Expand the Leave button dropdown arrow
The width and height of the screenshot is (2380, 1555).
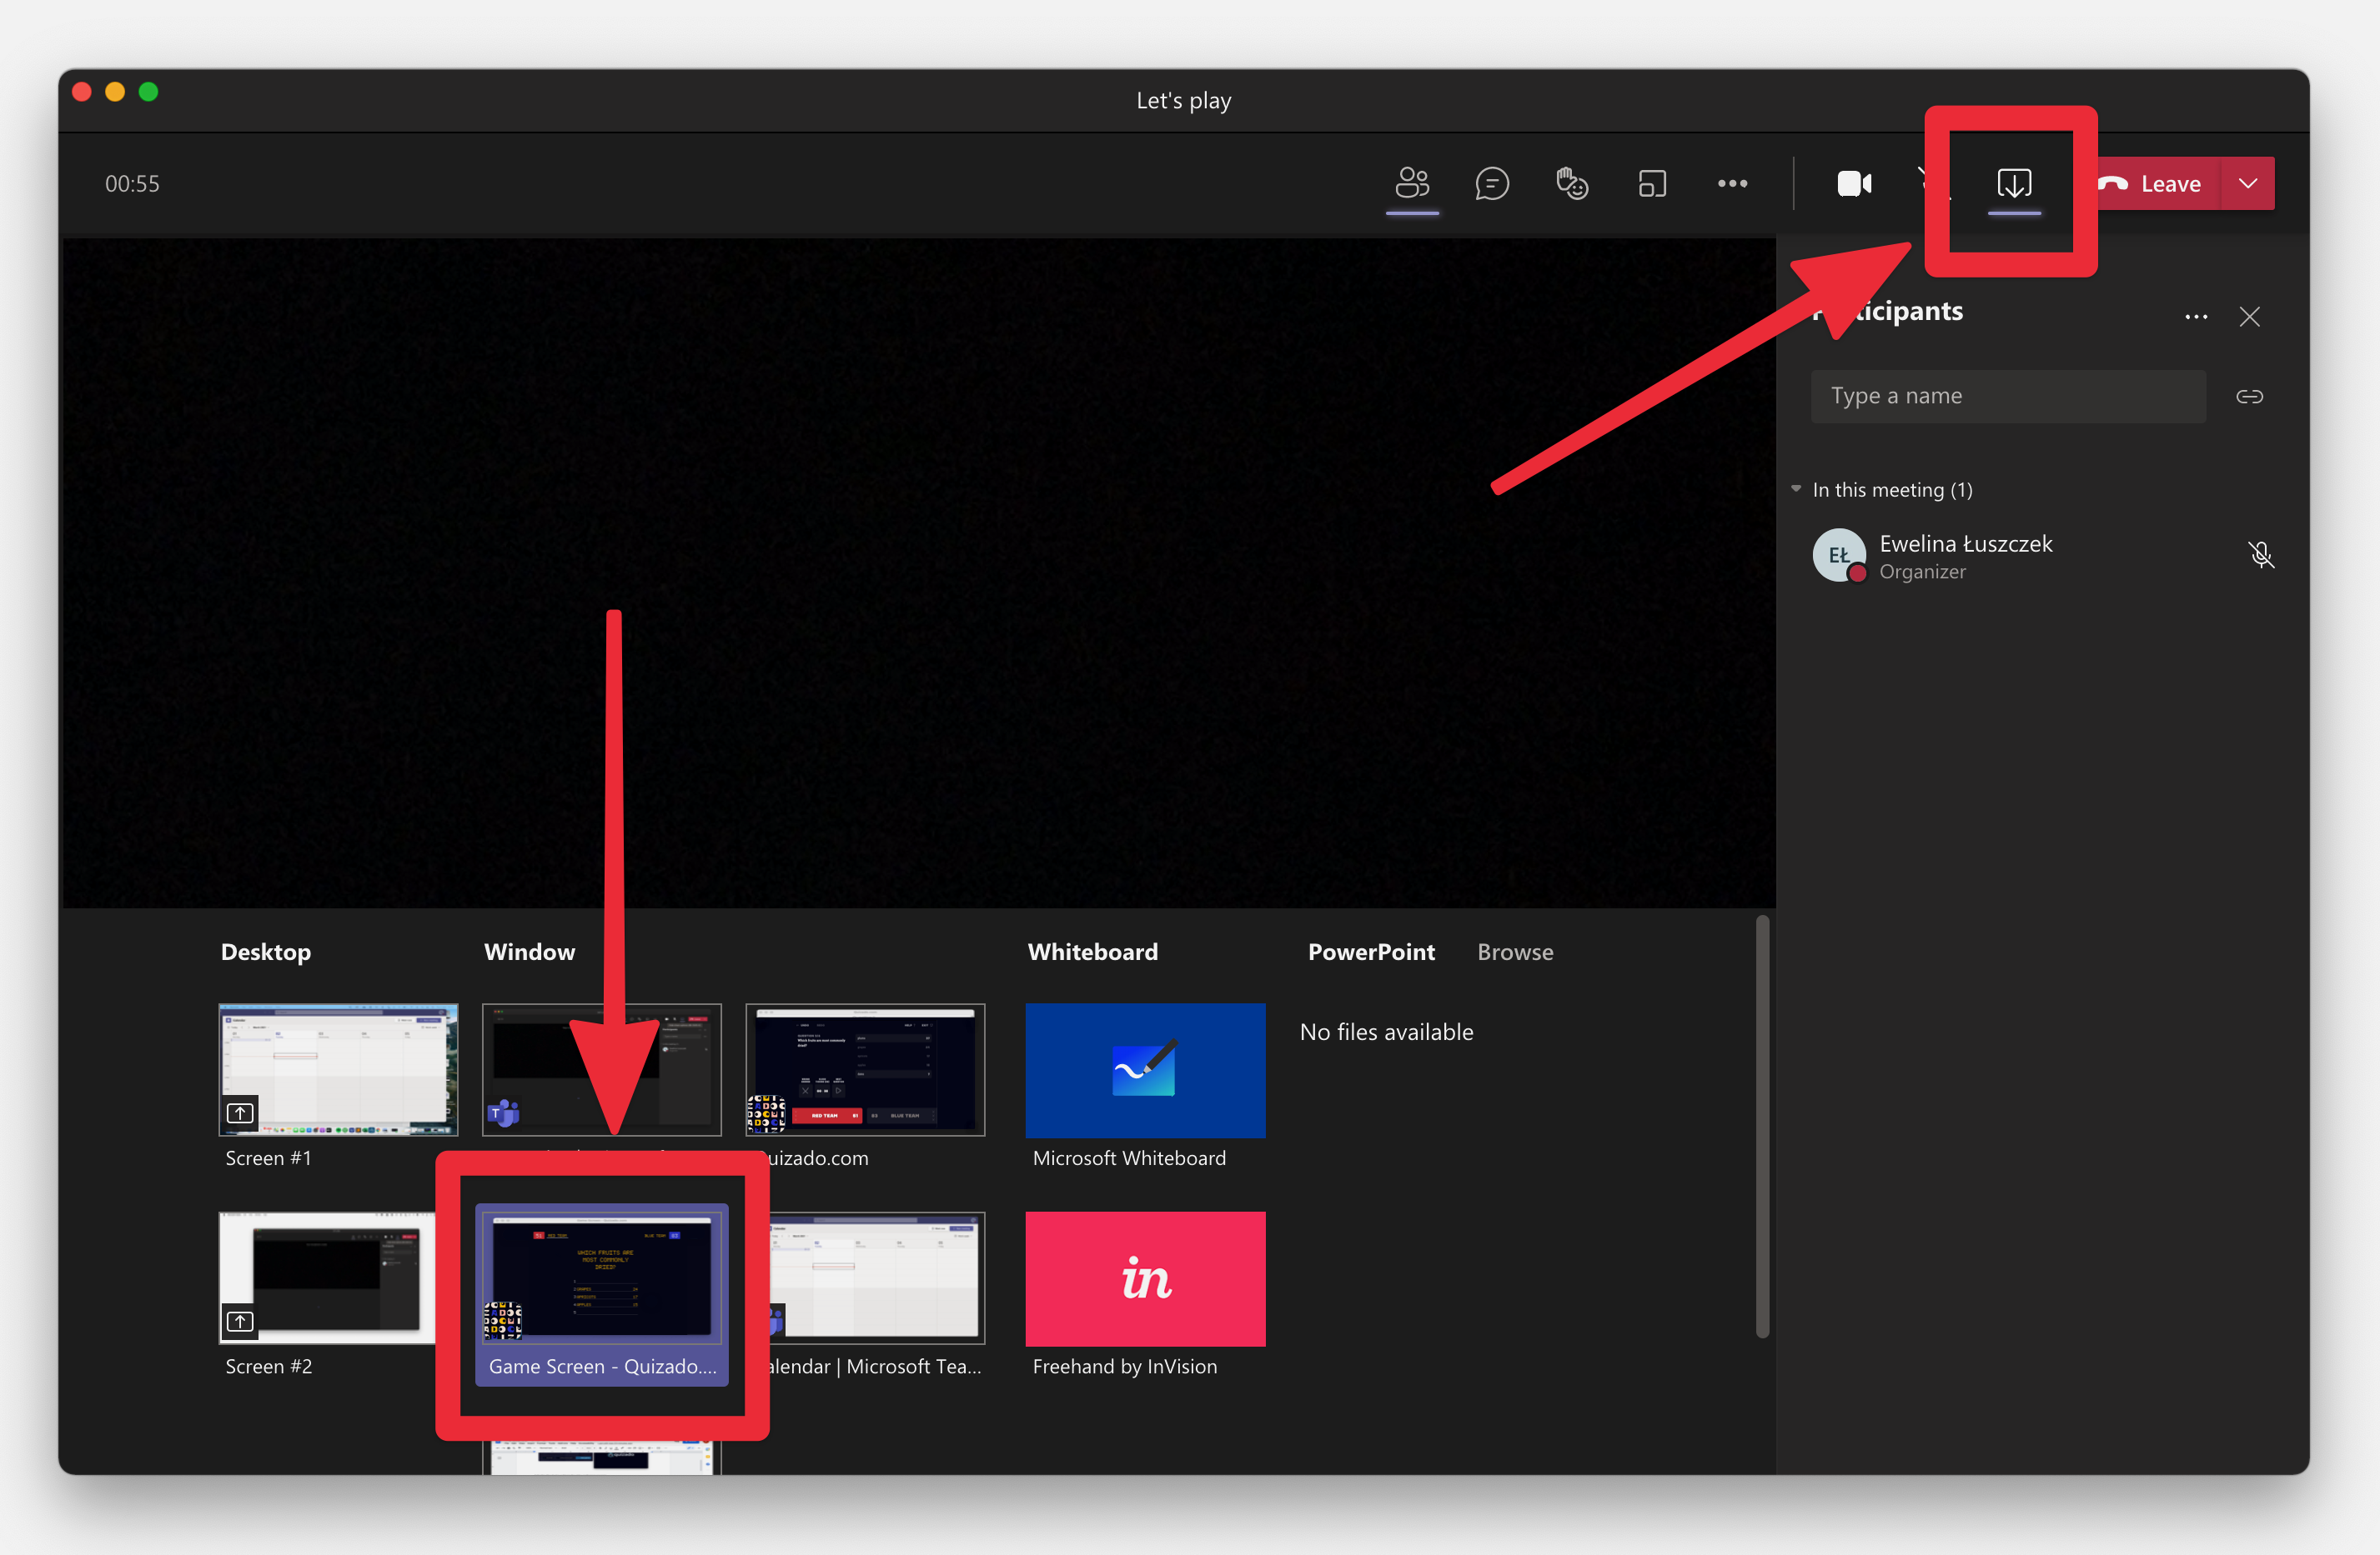[x=2248, y=184]
